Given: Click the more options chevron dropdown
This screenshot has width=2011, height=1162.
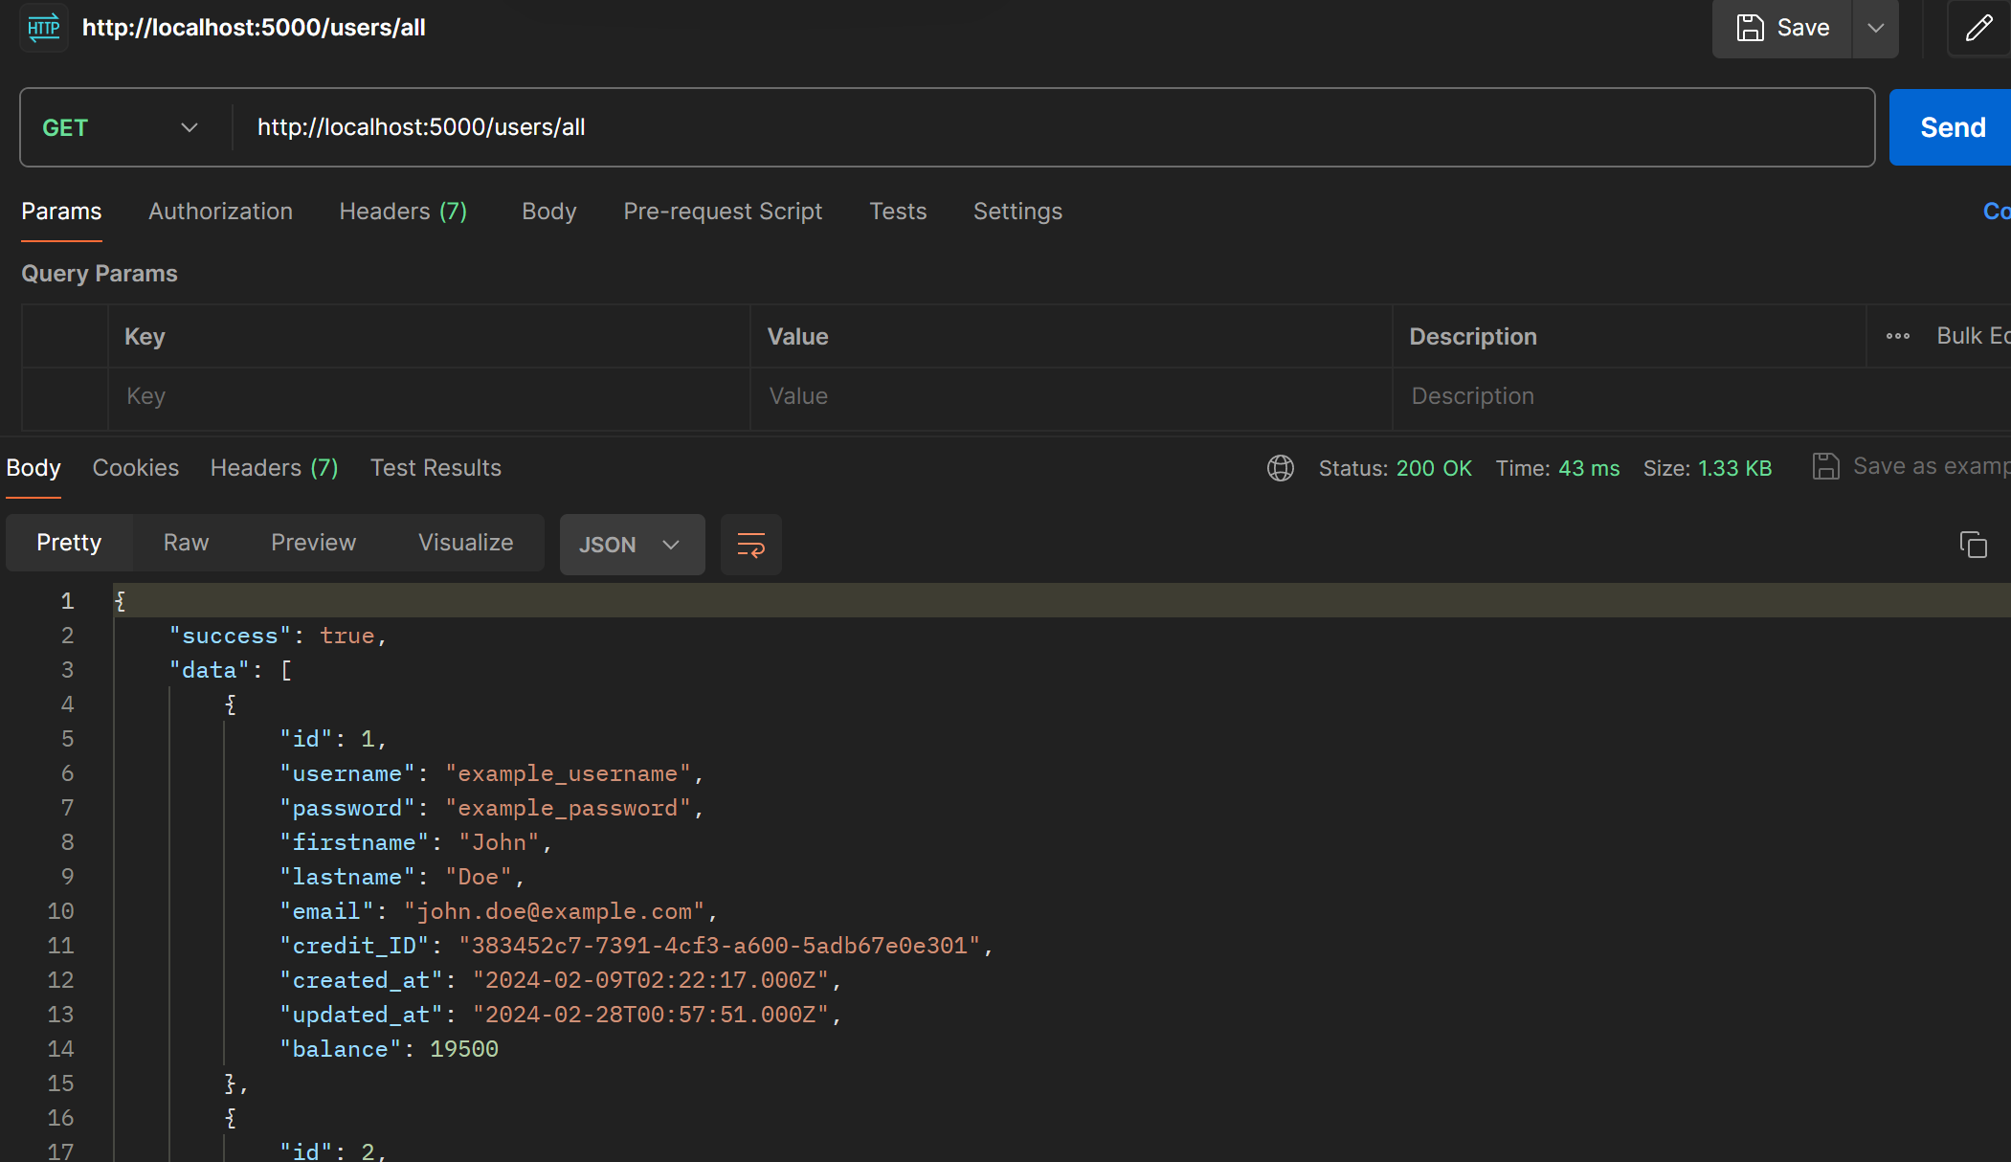Looking at the screenshot, I should click(x=1875, y=28).
